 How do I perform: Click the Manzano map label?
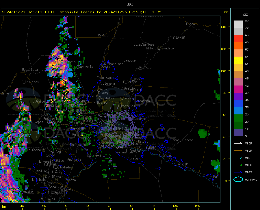tap(27, 192)
